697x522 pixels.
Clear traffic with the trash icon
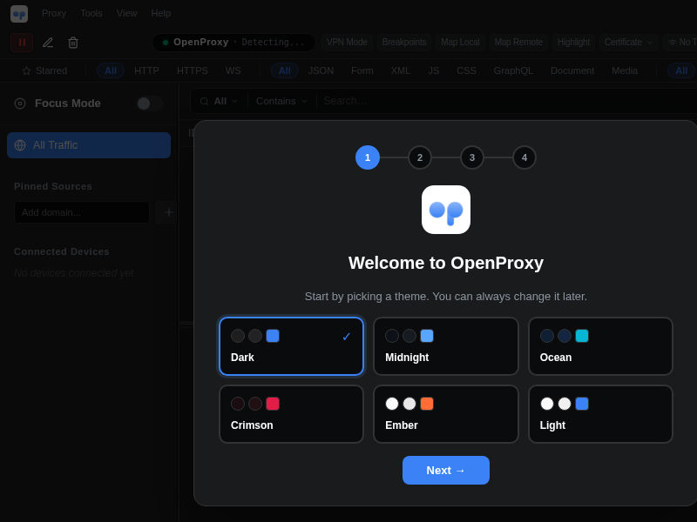[x=73, y=43]
